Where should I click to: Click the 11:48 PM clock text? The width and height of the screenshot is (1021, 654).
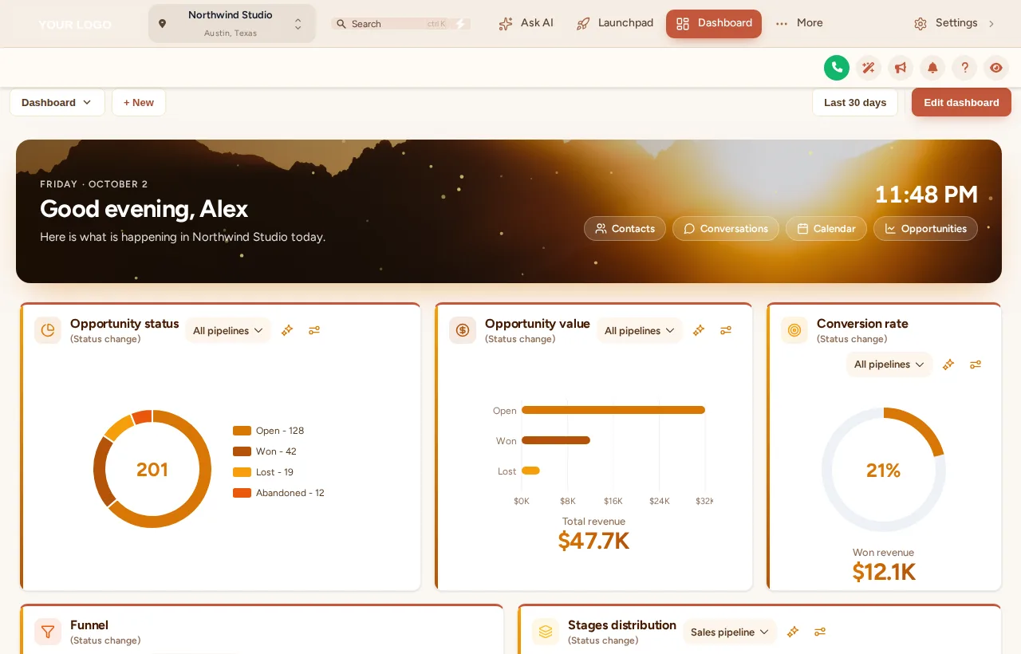(x=926, y=195)
